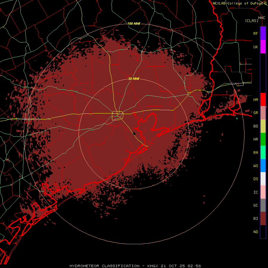This screenshot has width=268, height=268.
Task: Click the "RA" legend label
Action: coord(255,153)
